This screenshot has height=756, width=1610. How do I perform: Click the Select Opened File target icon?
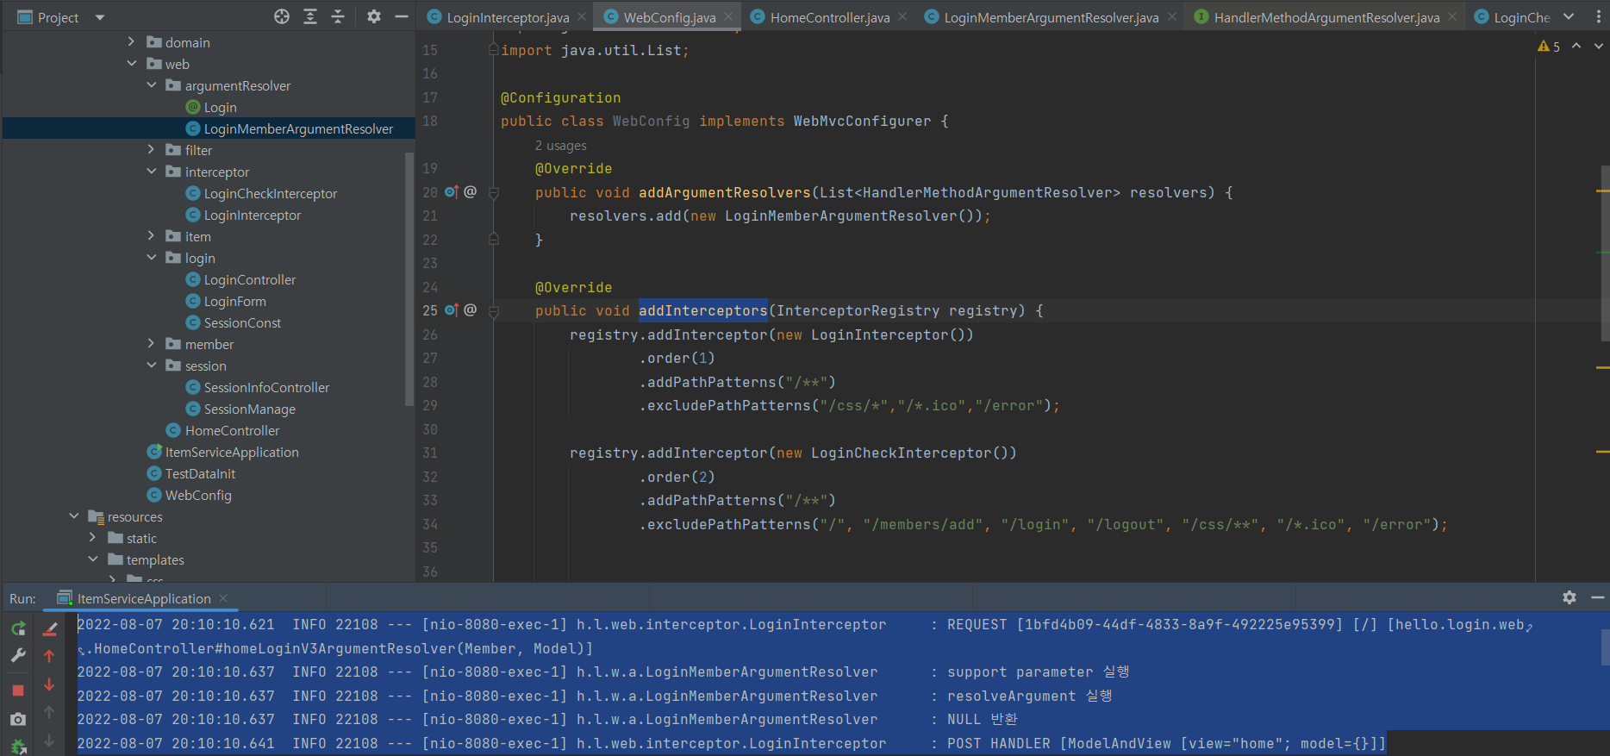[x=282, y=16]
